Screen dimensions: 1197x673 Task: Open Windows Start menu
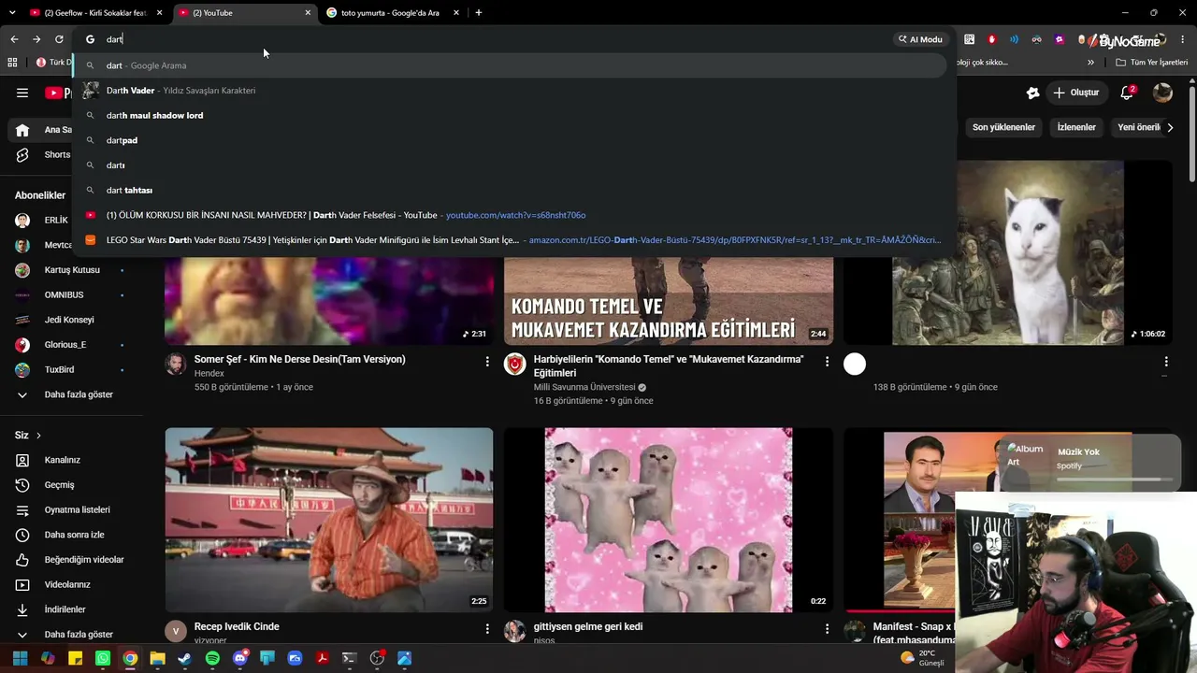coord(20,659)
